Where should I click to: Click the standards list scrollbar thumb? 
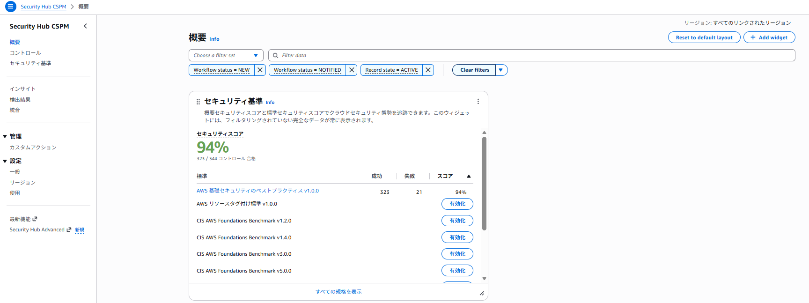pyautogui.click(x=484, y=184)
